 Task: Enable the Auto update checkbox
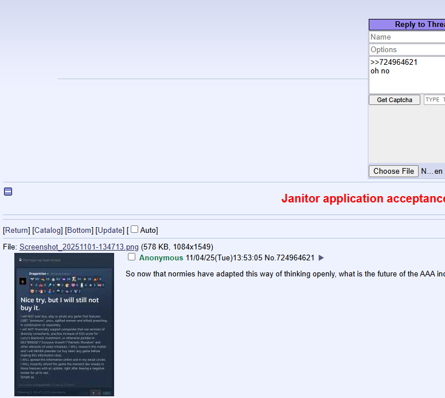tap(135, 229)
